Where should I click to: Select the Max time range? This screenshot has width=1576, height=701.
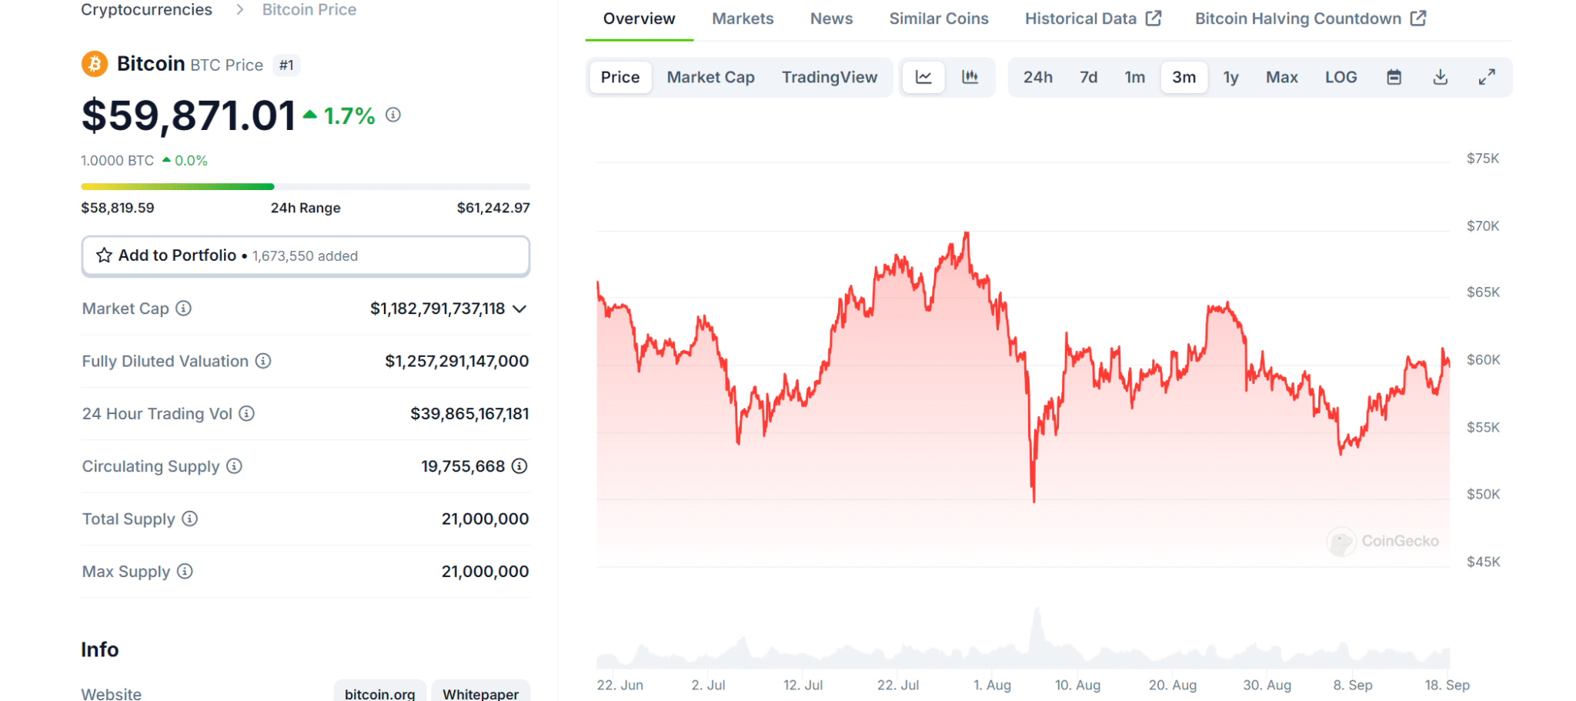1281,77
